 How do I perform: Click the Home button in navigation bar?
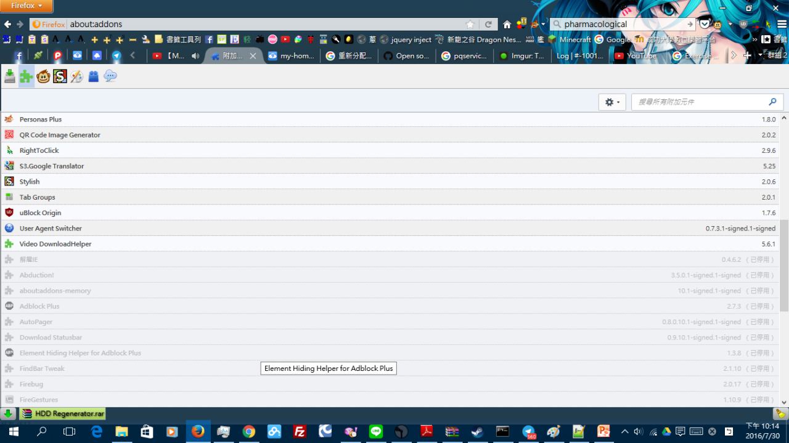[x=507, y=25]
